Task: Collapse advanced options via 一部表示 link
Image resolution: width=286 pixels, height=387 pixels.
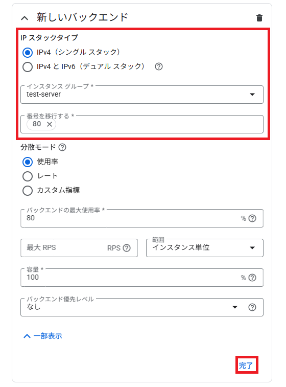Action: [43, 336]
